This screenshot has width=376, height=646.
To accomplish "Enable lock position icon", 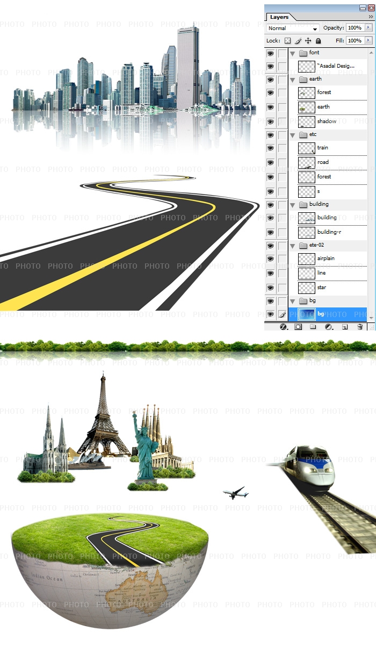I will pyautogui.click(x=308, y=41).
